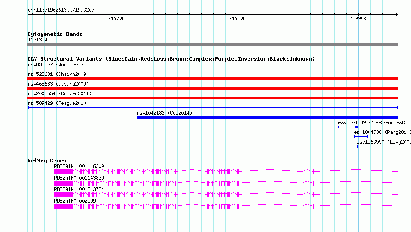The height and width of the screenshot is (232, 411).
Task: Click the DGV Structural Variants track title
Action: click(171, 59)
